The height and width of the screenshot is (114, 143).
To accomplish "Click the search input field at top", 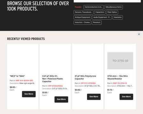I will click(107, 1).
